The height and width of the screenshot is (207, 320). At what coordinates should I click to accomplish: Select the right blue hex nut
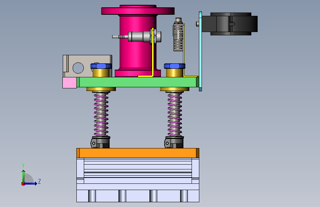tap(175, 66)
